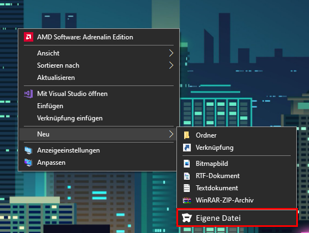Open Anzeigeeinstellungen from context menu
The height and width of the screenshot is (233, 309).
[x=98, y=150]
